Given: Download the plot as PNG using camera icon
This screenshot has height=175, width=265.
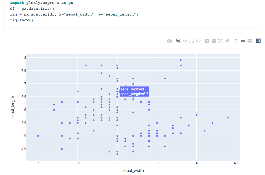Looking at the screenshot, I should point(169,41).
